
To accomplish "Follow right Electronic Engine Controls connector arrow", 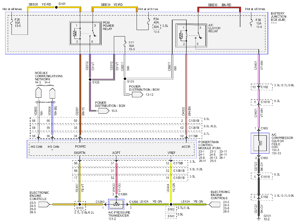I will (x=214, y=204).
